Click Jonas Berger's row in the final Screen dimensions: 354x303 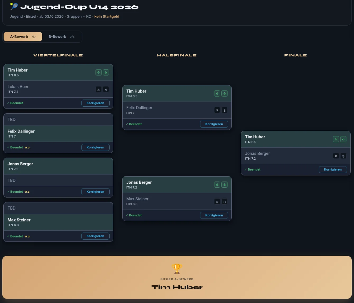(296, 156)
